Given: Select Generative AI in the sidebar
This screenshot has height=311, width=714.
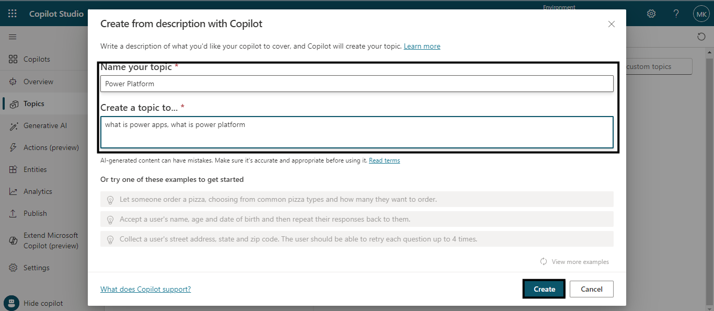Looking at the screenshot, I should point(45,125).
